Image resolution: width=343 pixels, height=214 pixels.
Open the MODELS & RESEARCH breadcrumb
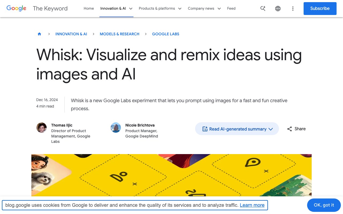(120, 34)
